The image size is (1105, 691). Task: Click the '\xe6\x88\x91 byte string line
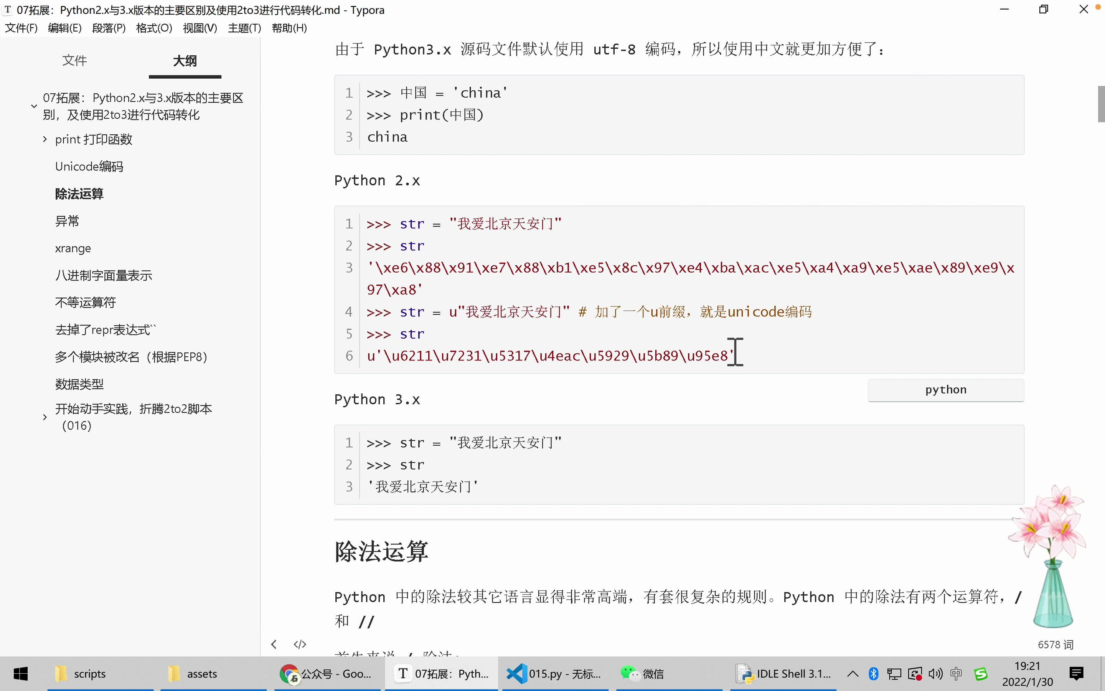(x=691, y=279)
